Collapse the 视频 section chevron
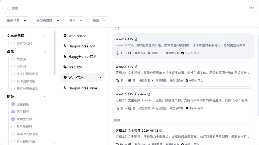 point(45,96)
